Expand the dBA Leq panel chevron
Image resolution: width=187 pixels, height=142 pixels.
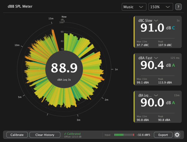156,95
